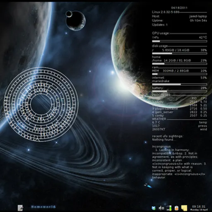Click the root disk usage bar at 38%
Screen dimensions: 212x212
click(x=179, y=53)
